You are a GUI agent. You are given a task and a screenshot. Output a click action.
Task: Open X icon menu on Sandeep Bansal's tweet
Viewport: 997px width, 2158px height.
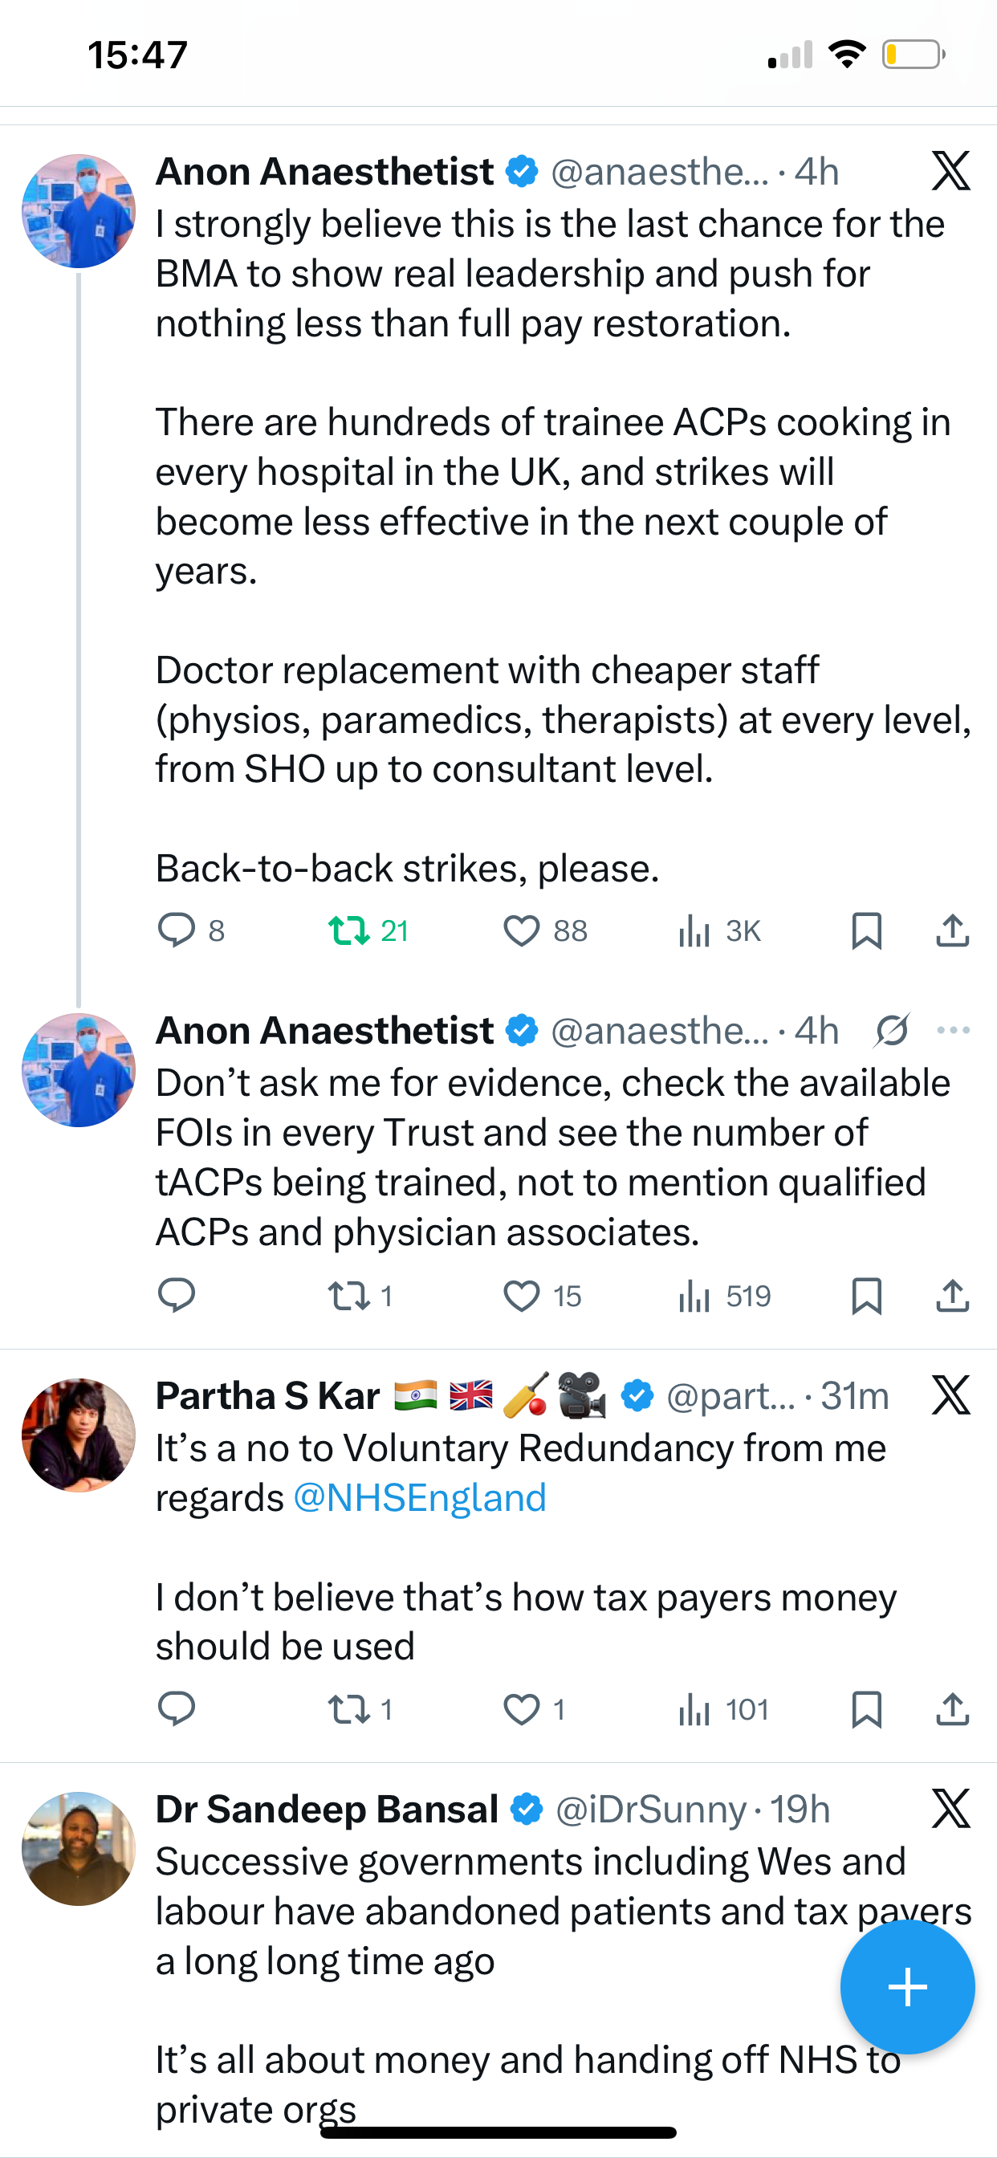(951, 1809)
